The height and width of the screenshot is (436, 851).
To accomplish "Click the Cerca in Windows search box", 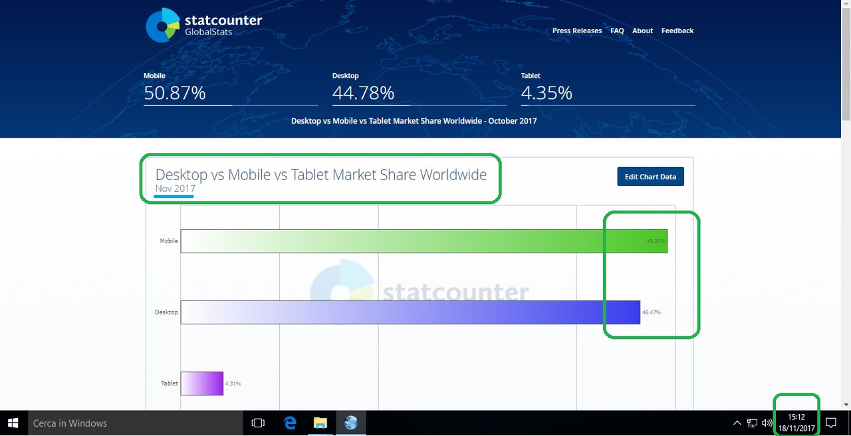I will (135, 423).
